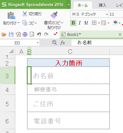Click the Select All corner triangle
The width and height of the screenshot is (123, 133).
click(11, 51)
